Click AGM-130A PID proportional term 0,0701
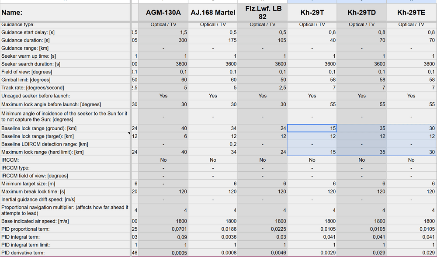The height and width of the screenshot is (257, 437). tap(163, 229)
